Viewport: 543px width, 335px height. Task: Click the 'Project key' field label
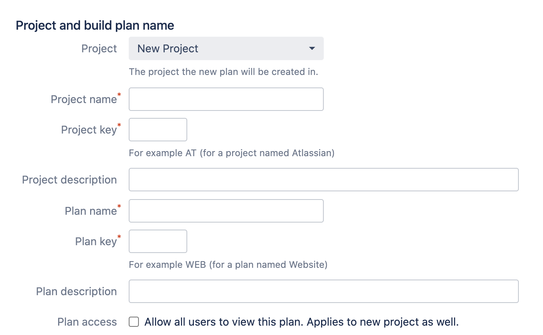(89, 130)
